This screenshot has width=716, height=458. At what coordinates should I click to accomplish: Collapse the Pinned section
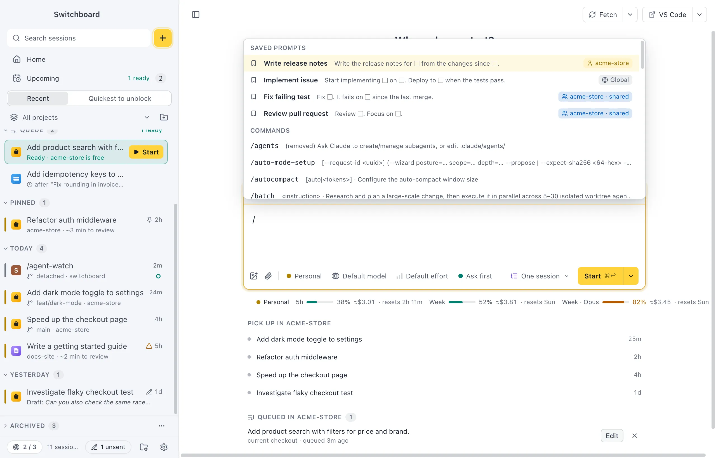tap(5, 202)
